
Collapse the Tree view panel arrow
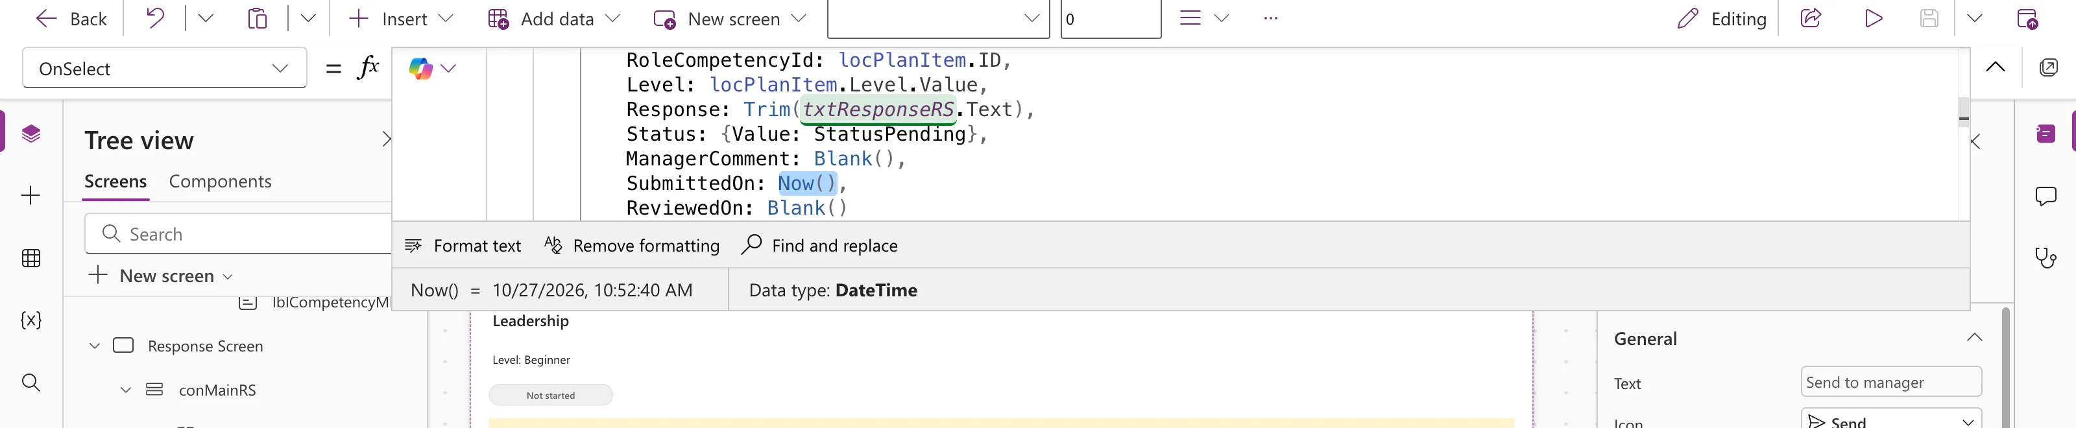385,139
